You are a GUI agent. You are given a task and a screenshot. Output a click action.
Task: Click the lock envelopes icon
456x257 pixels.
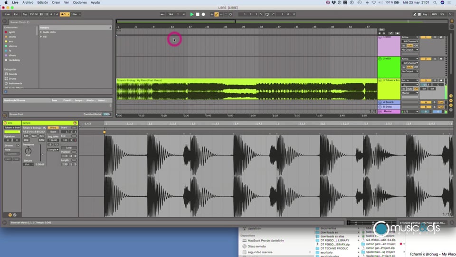pyautogui.click(x=398, y=33)
